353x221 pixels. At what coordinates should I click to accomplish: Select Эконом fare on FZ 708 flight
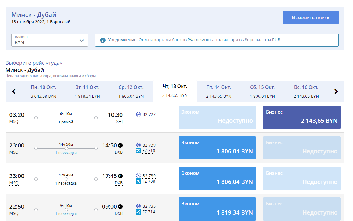pyautogui.click(x=217, y=178)
